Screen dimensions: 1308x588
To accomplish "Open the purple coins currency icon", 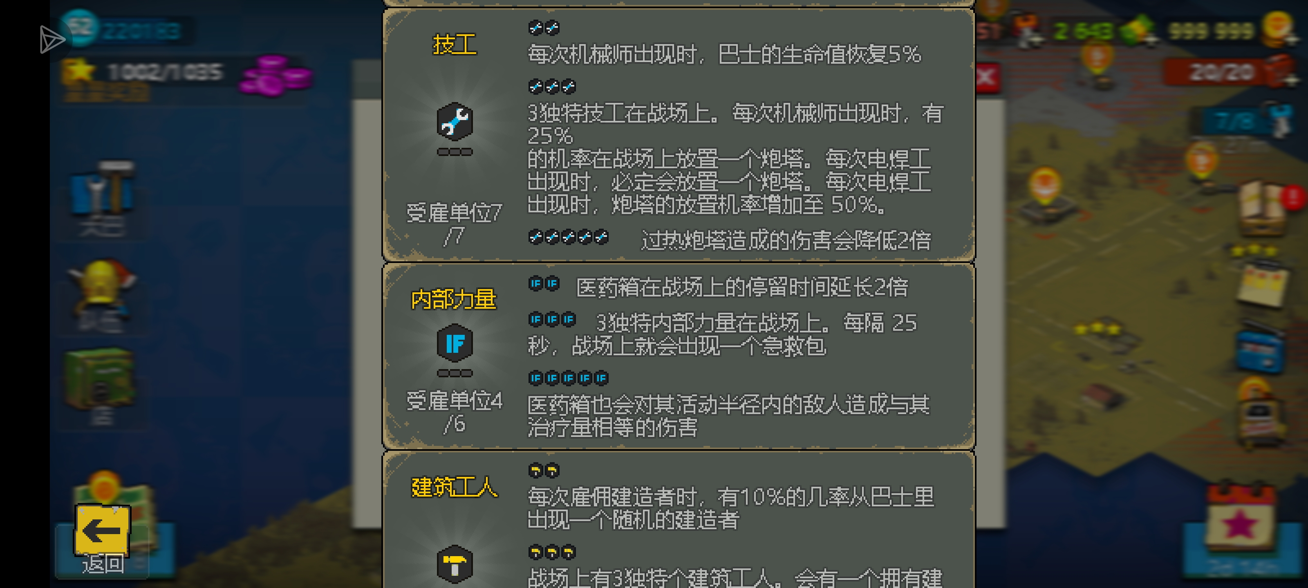I will [x=276, y=76].
